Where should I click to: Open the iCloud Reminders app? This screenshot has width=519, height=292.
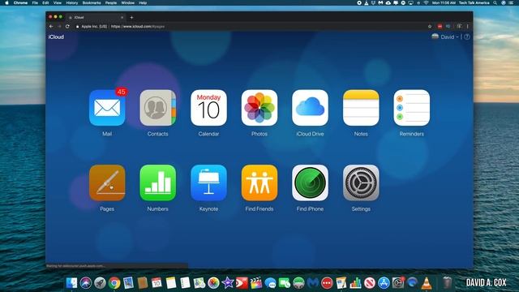pyautogui.click(x=412, y=108)
